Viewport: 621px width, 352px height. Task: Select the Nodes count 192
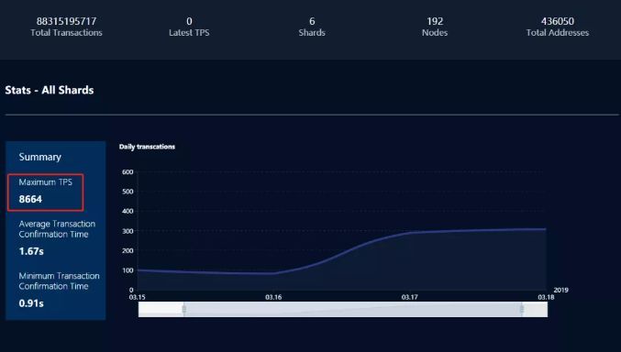tap(435, 21)
